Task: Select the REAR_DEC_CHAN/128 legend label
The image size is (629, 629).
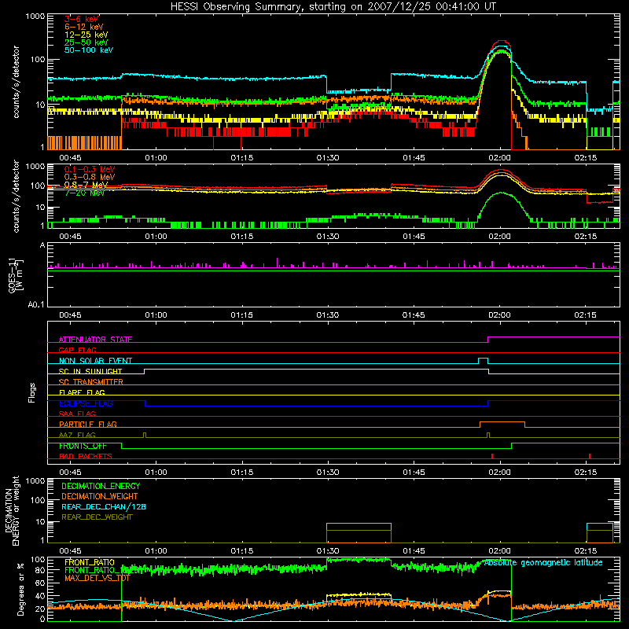Action: click(104, 506)
